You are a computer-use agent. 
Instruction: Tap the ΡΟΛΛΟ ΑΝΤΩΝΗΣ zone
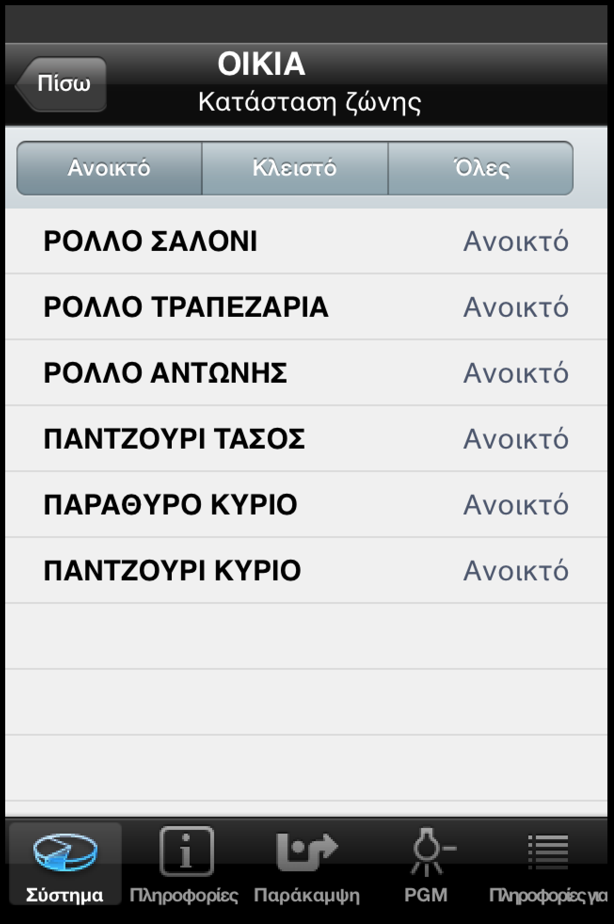(165, 373)
